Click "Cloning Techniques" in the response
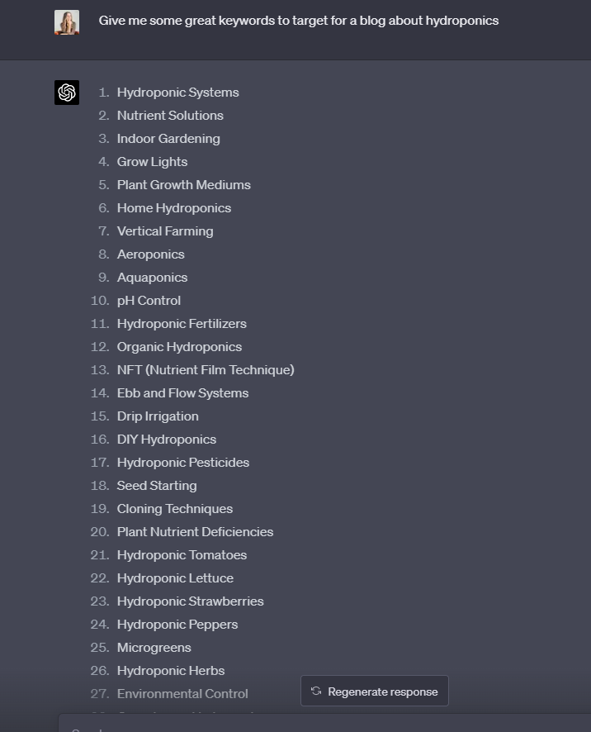Image resolution: width=591 pixels, height=732 pixels. tap(175, 509)
